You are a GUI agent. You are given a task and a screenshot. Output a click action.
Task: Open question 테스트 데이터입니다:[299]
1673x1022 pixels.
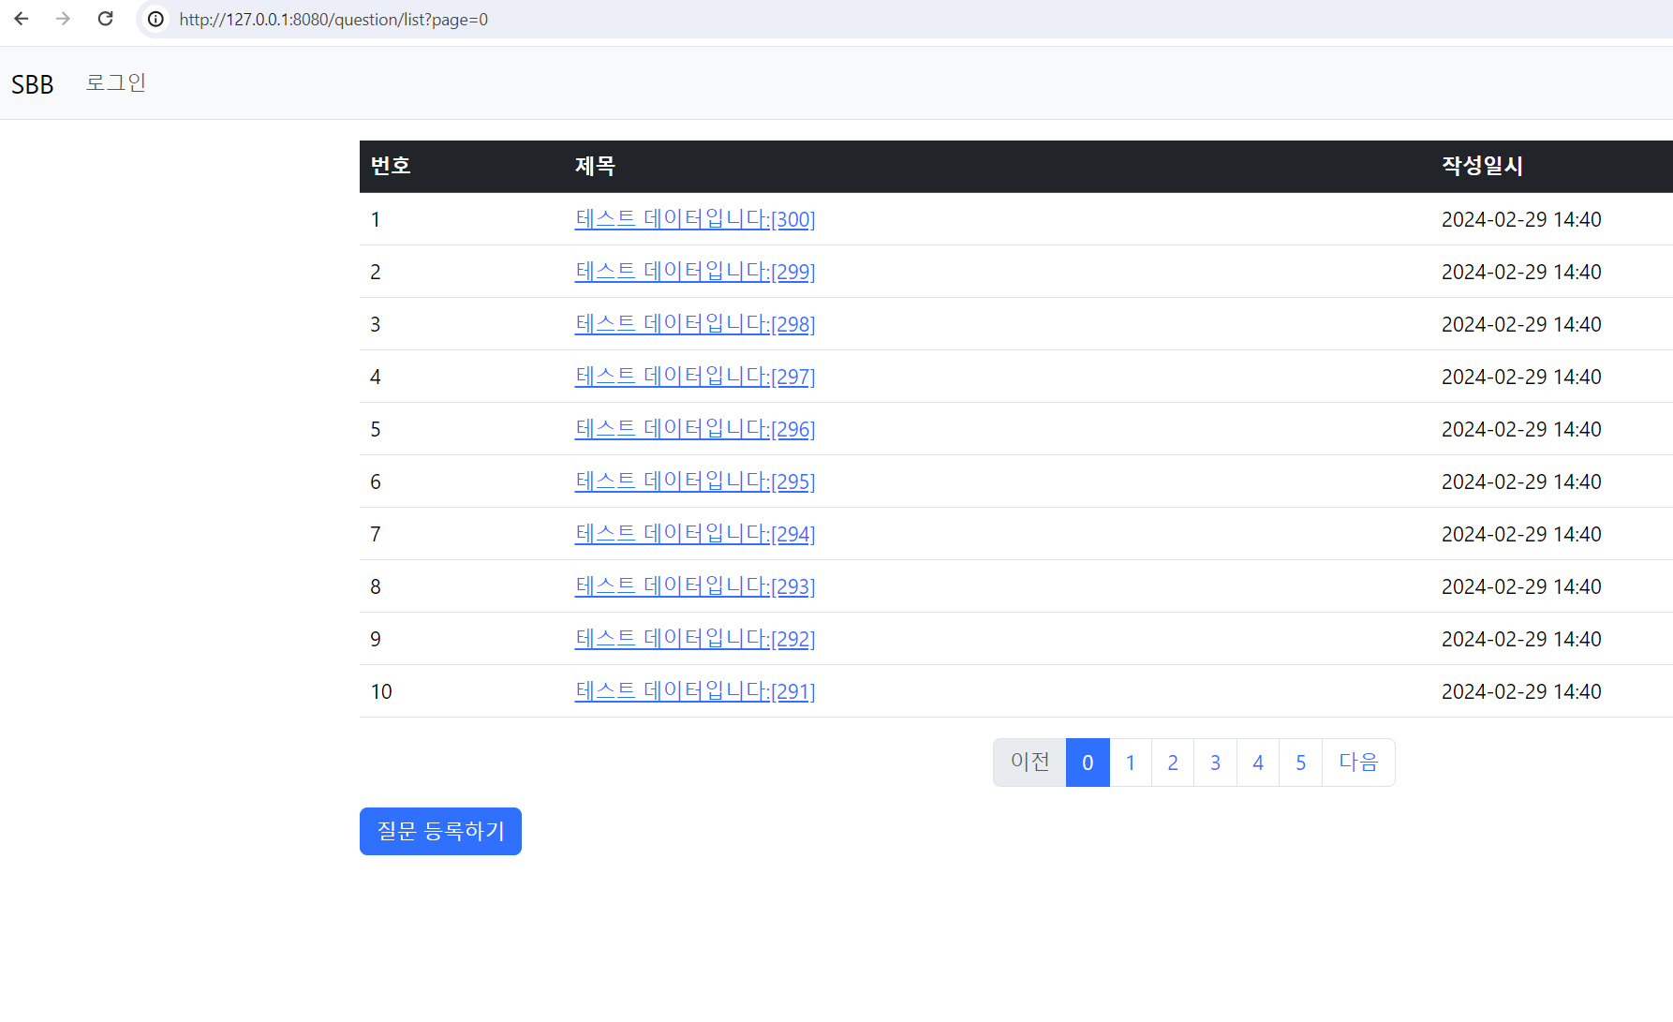pos(695,272)
